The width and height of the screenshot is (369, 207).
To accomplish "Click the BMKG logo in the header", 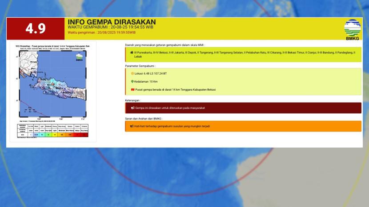I will pos(353,28).
